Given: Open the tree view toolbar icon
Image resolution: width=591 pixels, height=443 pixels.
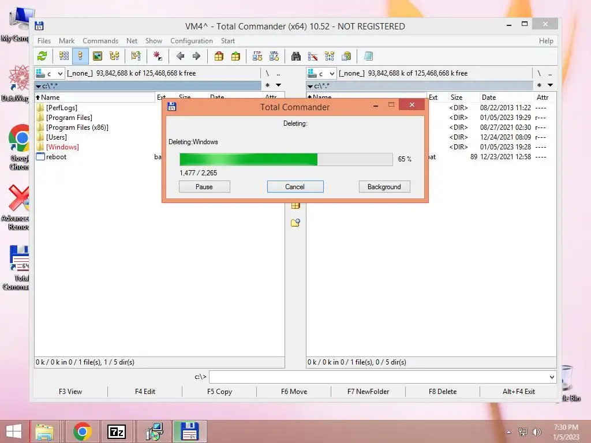Looking at the screenshot, I should pos(114,57).
